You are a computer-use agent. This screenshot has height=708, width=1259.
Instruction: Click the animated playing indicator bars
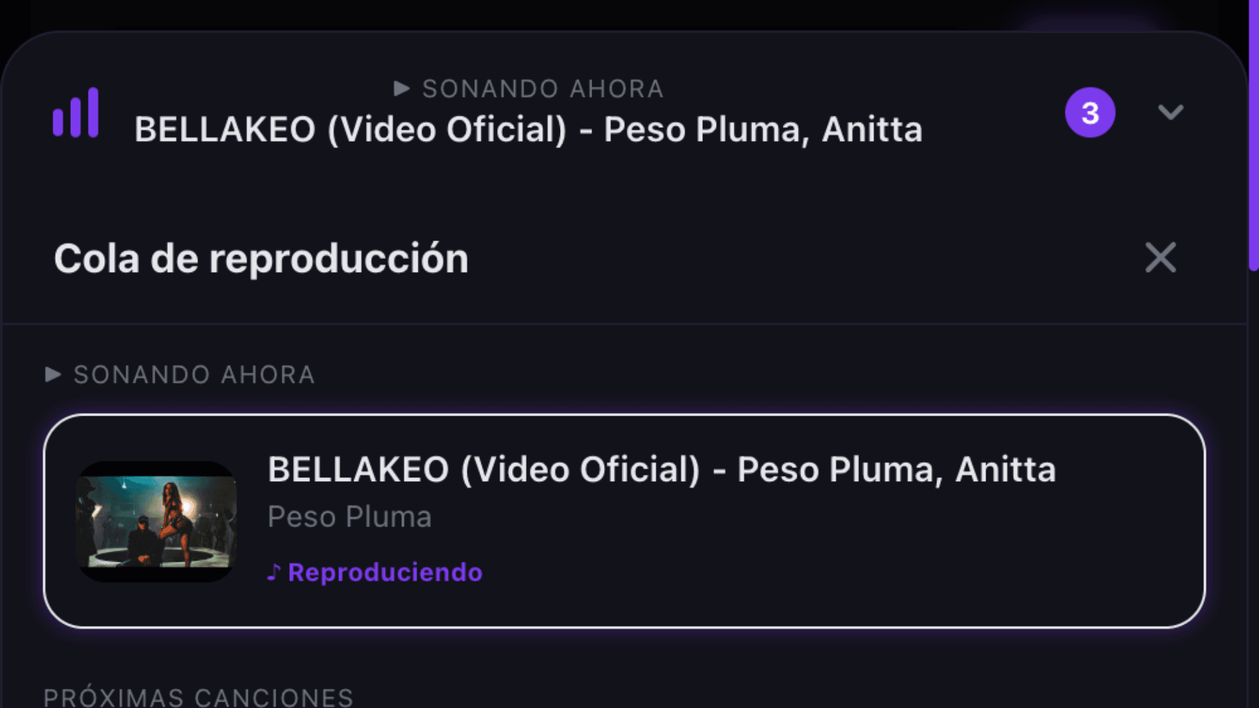(x=75, y=113)
